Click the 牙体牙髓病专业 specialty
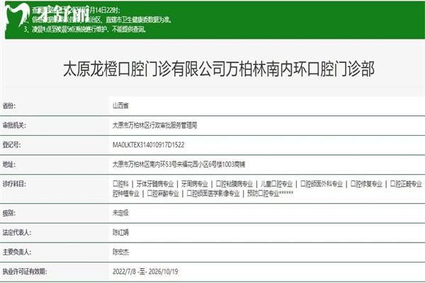425x283 pixels. click(x=154, y=184)
